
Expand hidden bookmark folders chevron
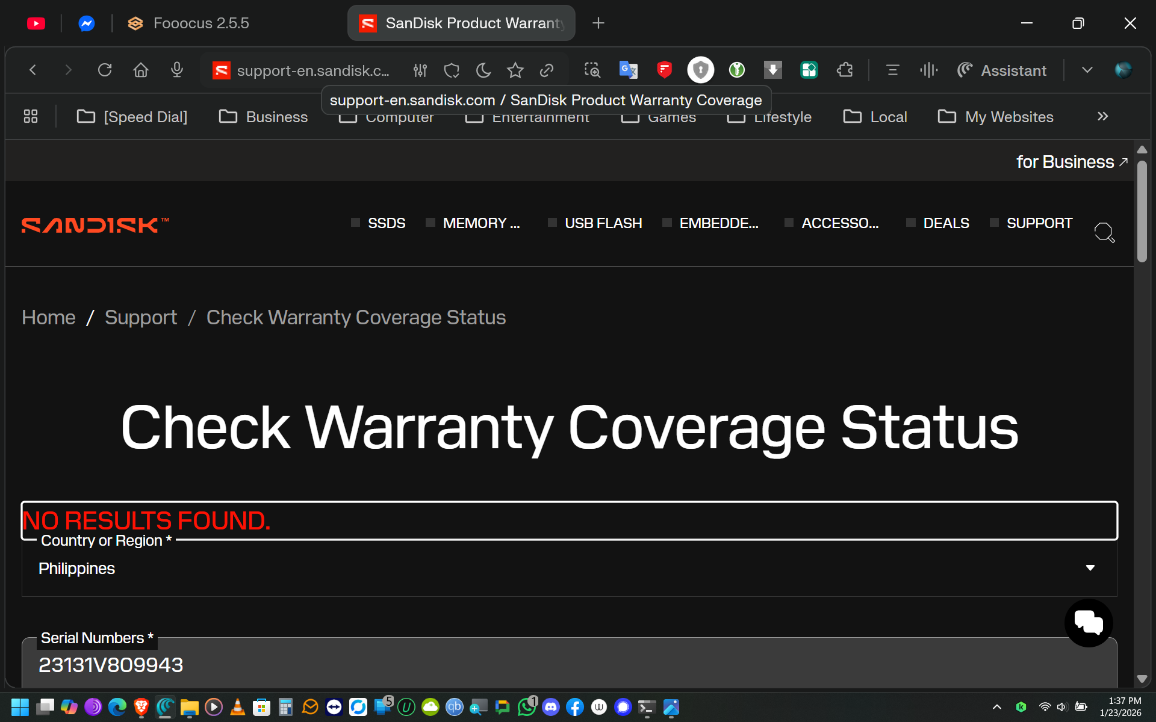(1102, 116)
